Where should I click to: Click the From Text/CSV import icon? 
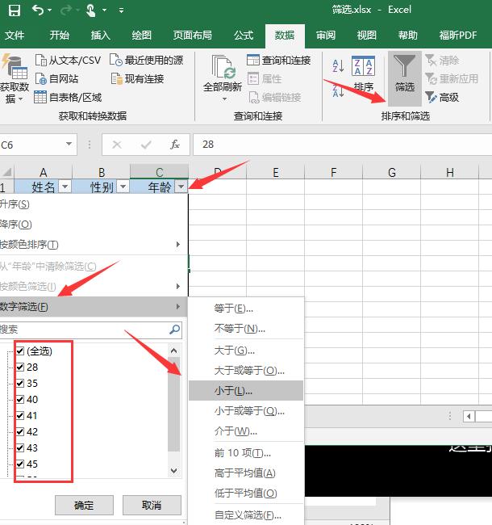tap(41, 61)
